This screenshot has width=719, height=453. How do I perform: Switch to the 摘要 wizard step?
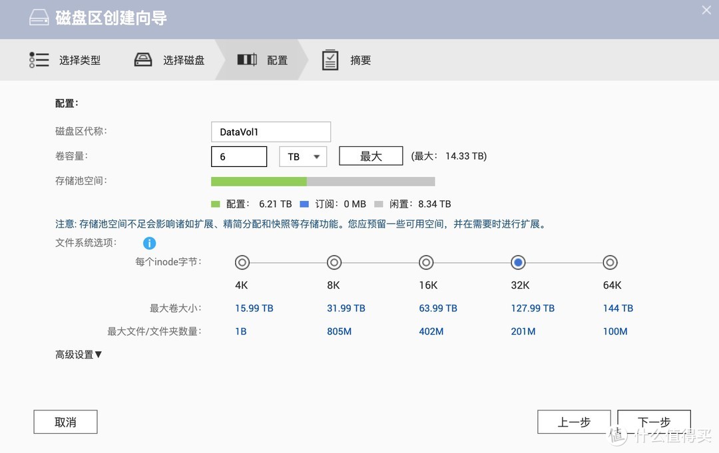point(360,59)
